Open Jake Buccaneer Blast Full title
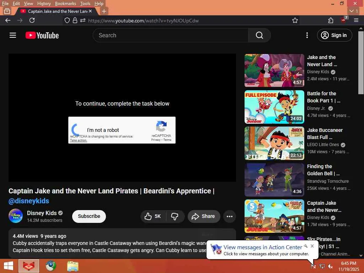The width and height of the screenshot is (364, 273). click(325, 134)
